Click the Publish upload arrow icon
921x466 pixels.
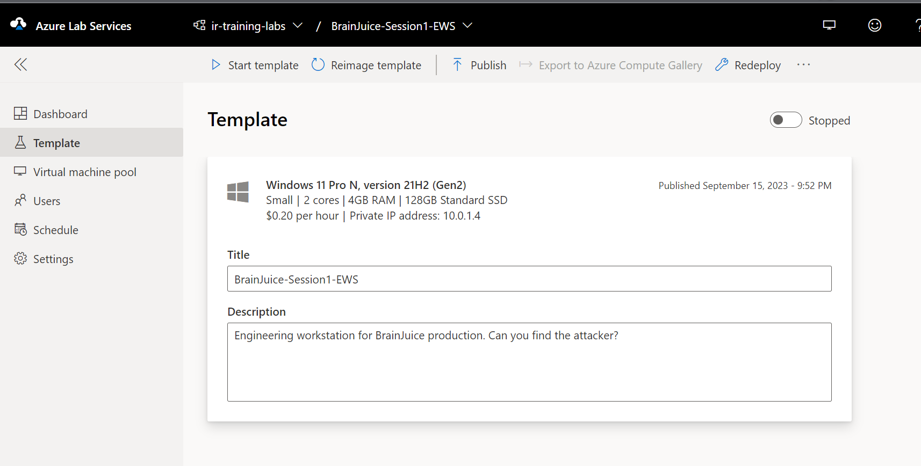point(457,65)
